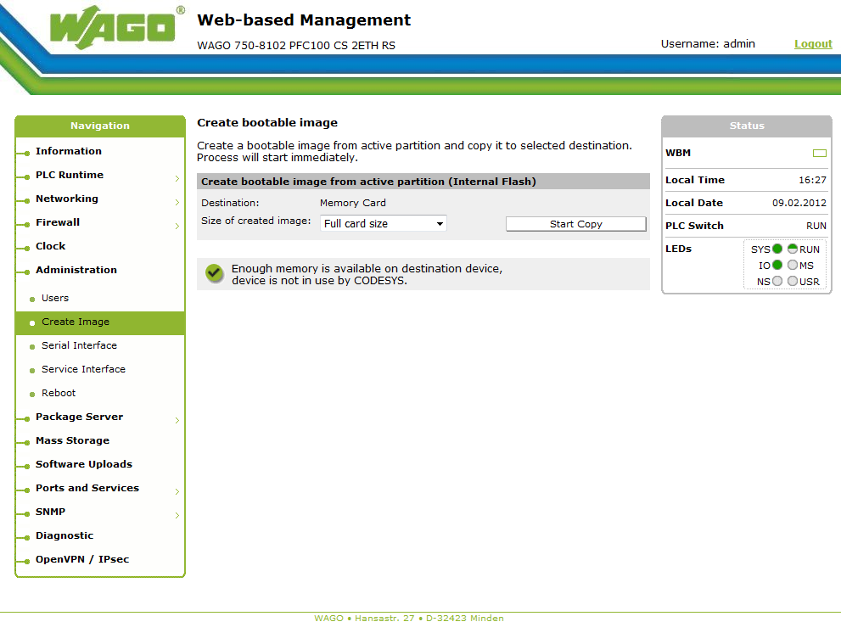Open the Diagnostic page
This screenshot has height=633, width=841.
click(64, 535)
